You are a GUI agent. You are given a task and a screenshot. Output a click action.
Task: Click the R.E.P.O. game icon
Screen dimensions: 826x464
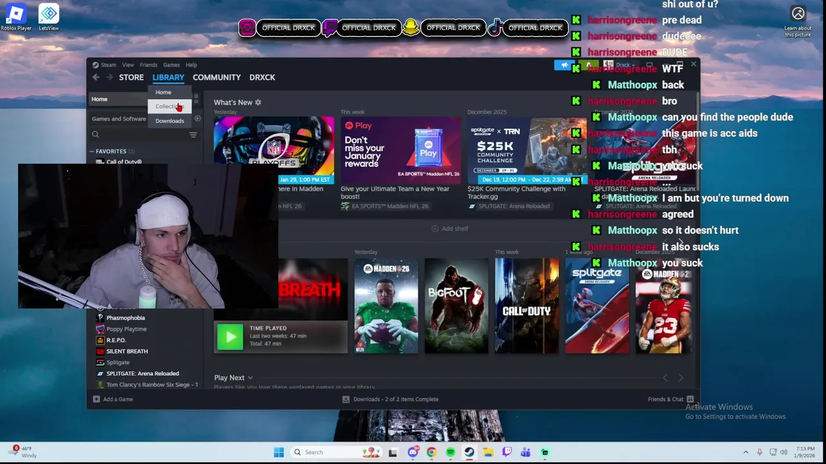[x=100, y=340]
